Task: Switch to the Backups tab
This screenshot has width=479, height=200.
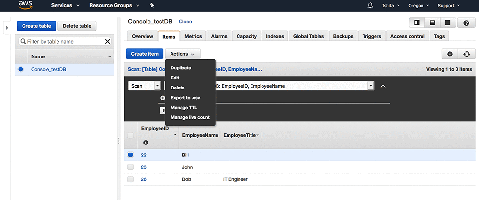Action: [x=343, y=36]
